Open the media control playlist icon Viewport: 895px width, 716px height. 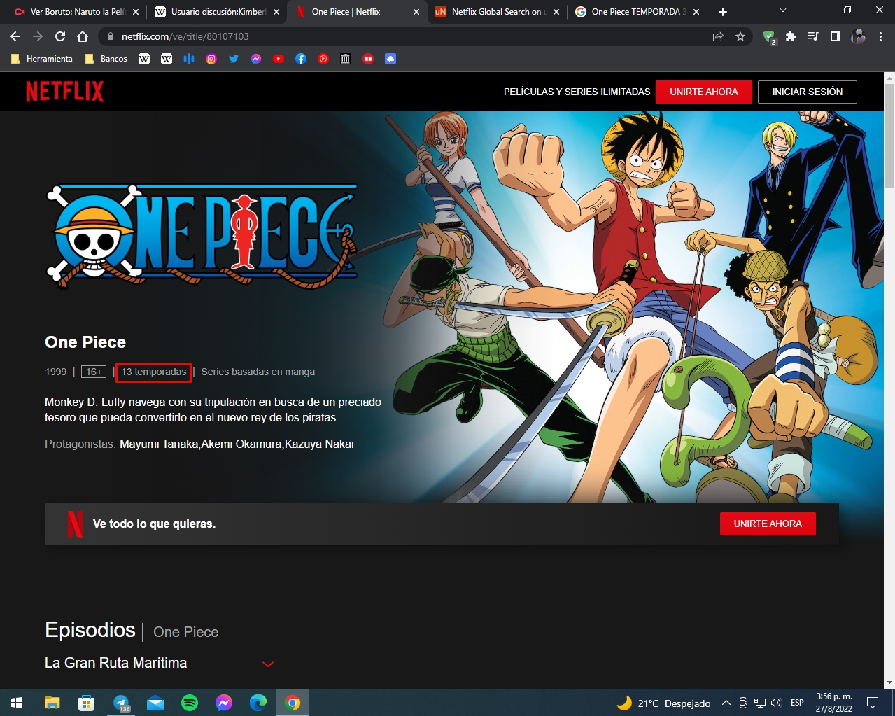pos(813,36)
